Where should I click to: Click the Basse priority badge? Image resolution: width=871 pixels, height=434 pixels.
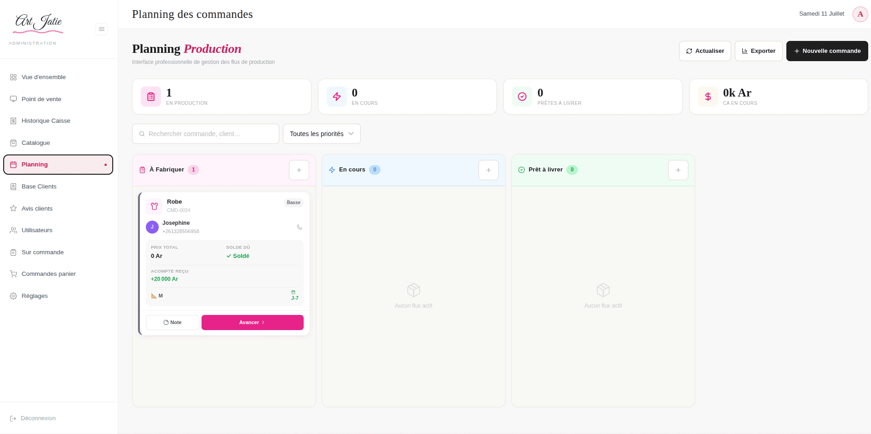pos(294,203)
